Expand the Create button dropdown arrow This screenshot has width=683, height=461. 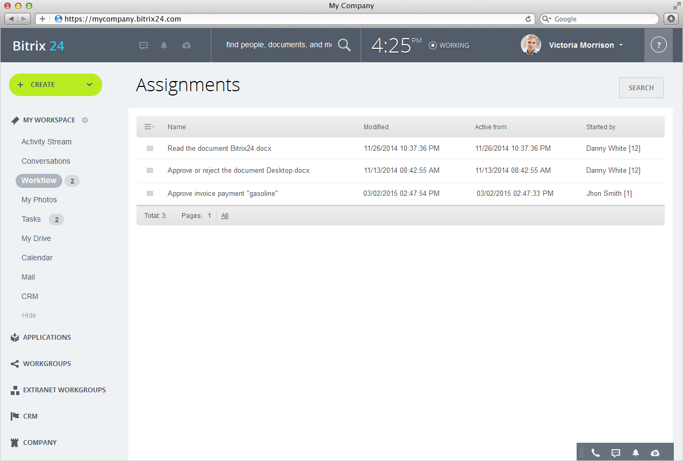pos(90,85)
